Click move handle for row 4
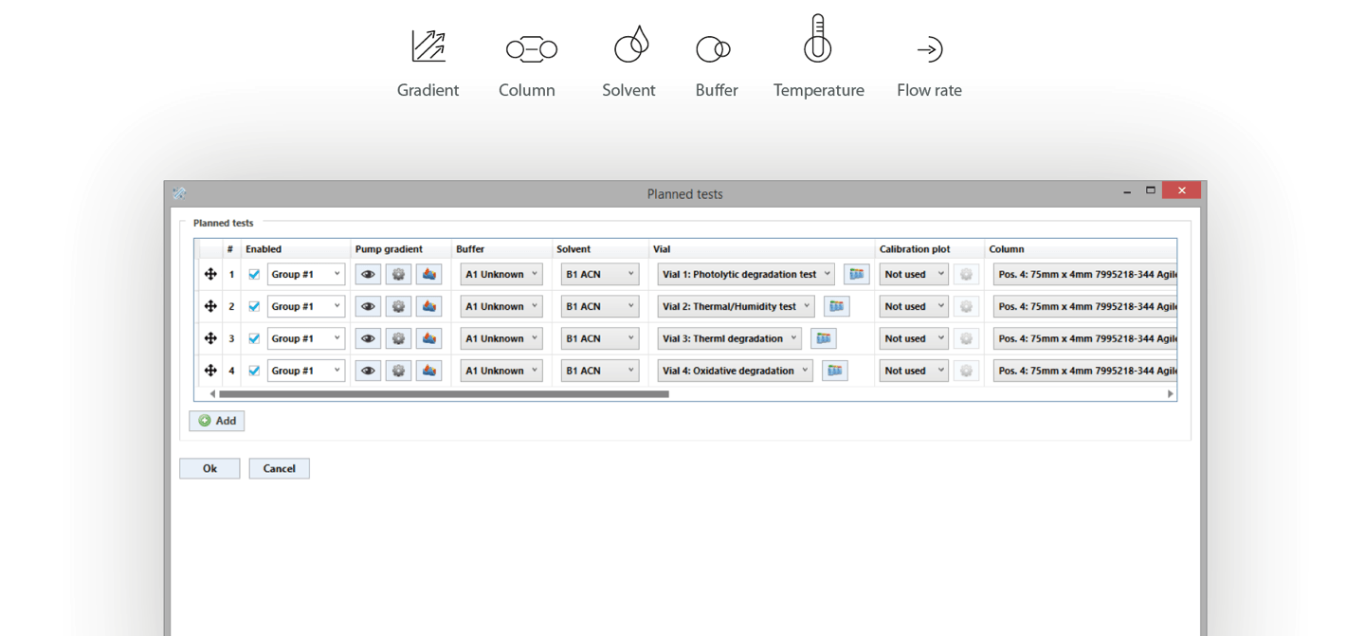 pyautogui.click(x=210, y=371)
